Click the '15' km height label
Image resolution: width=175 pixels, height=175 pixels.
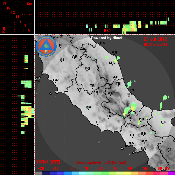[8, 8]
